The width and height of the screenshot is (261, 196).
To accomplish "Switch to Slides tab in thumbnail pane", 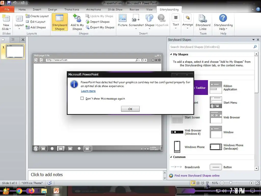I will (3, 40).
